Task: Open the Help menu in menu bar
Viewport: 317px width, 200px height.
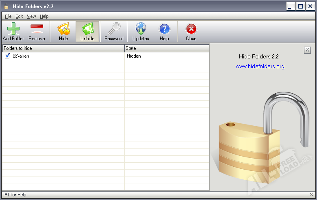Action: point(44,16)
